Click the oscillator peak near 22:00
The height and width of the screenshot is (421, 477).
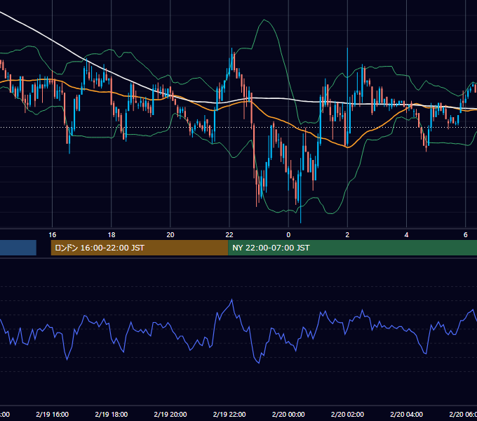pyautogui.click(x=231, y=300)
